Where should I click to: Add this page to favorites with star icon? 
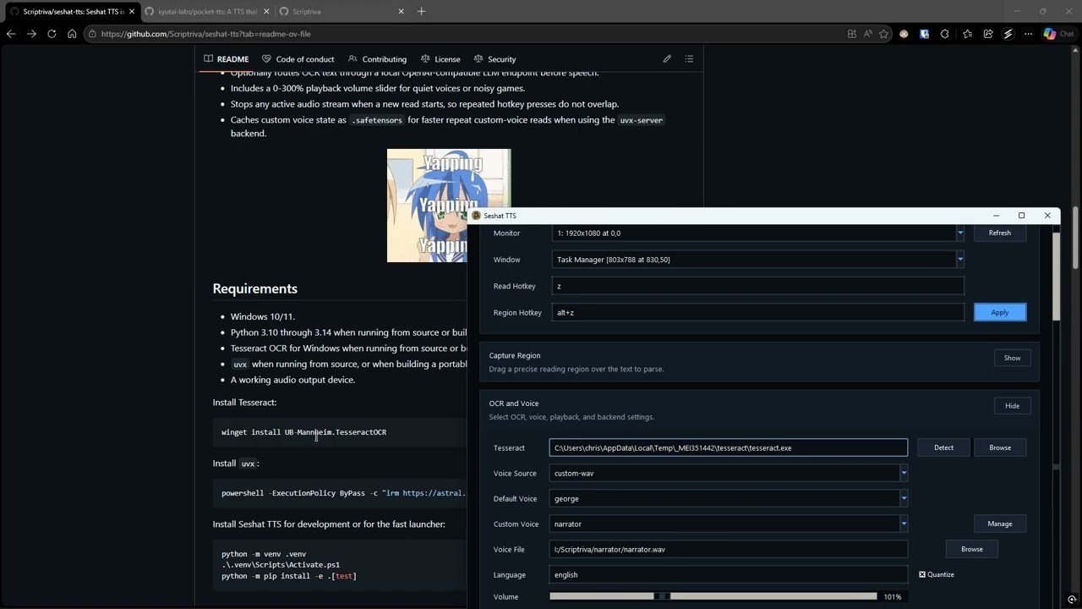[883, 34]
